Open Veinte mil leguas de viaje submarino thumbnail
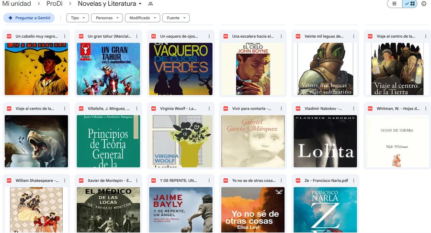Viewport: 431px width, 233px height. point(325,69)
